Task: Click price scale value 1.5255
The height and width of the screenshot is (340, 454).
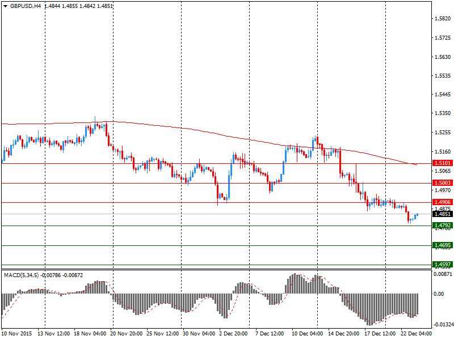Action: pos(443,133)
